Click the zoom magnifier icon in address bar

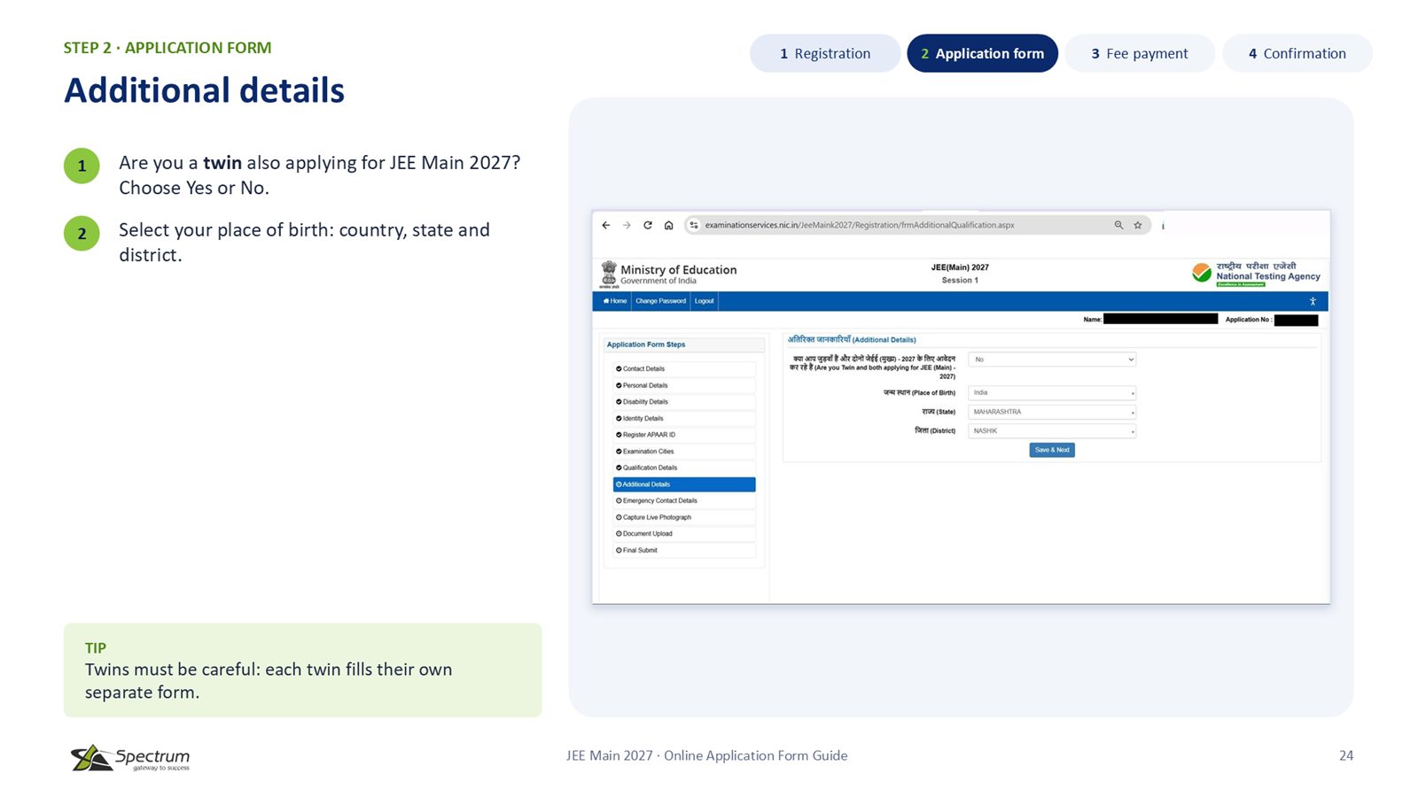(1118, 225)
